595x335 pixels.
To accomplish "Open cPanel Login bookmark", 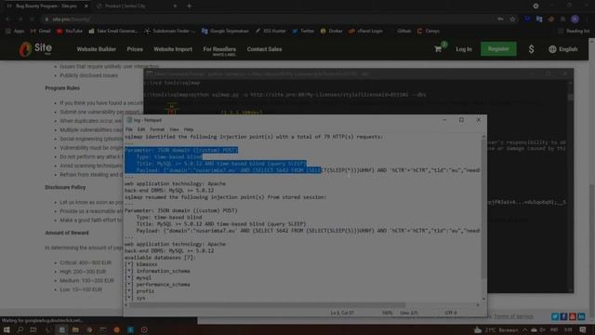I will click(365, 31).
